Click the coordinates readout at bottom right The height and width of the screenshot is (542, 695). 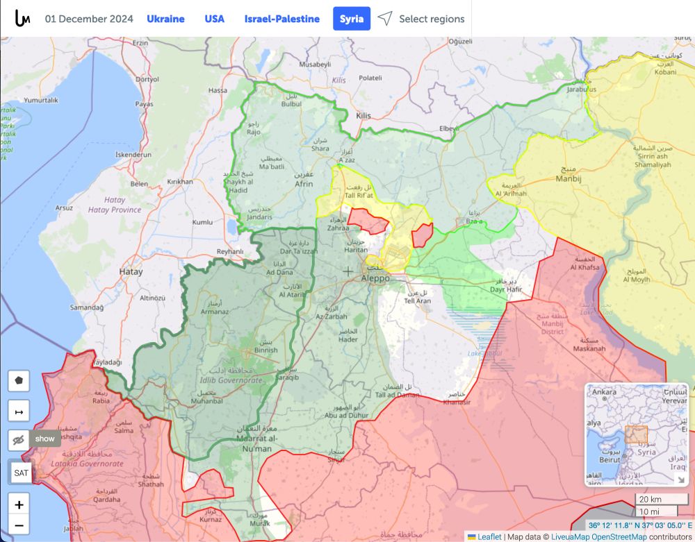(x=640, y=525)
